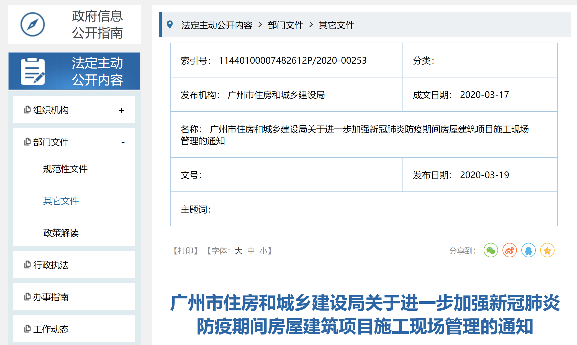The height and width of the screenshot is (345, 577).
Task: Click the compass icon for 政府信息公开指南
Action: click(x=33, y=24)
